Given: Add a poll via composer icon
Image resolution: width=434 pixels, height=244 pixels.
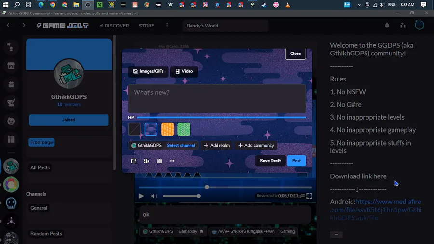Looking at the screenshot, I should pyautogui.click(x=147, y=161).
